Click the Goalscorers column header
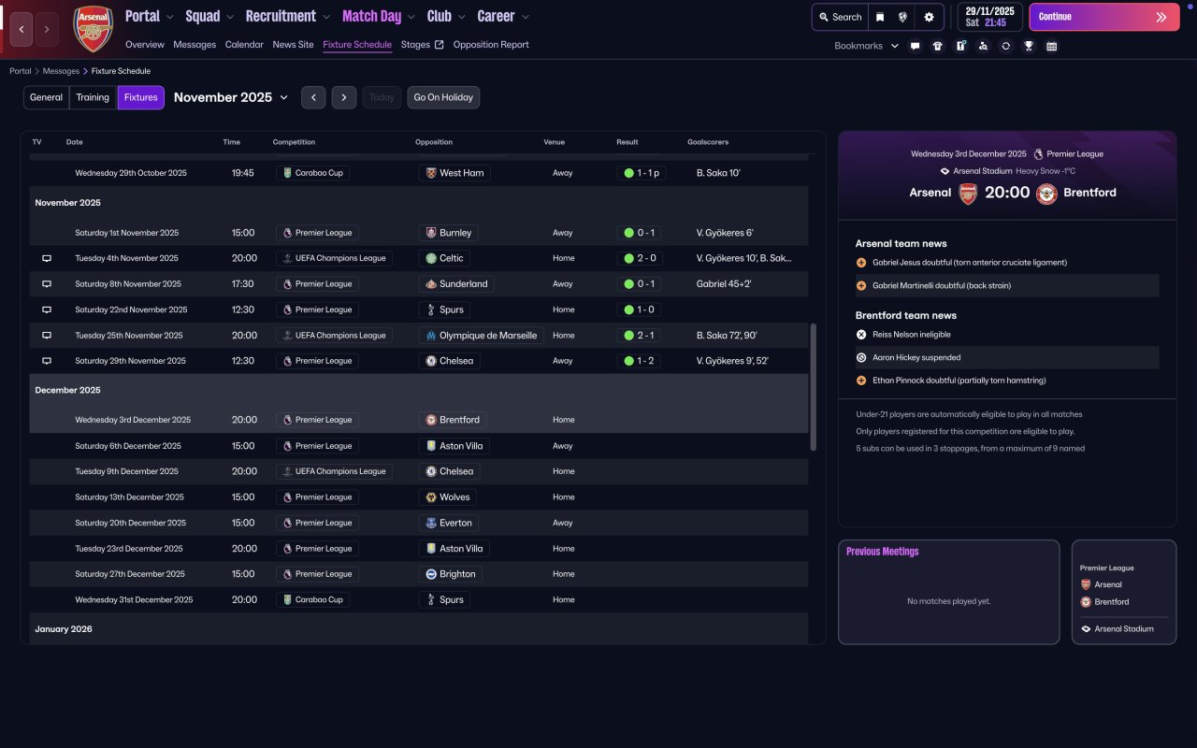The height and width of the screenshot is (748, 1197). tap(708, 142)
